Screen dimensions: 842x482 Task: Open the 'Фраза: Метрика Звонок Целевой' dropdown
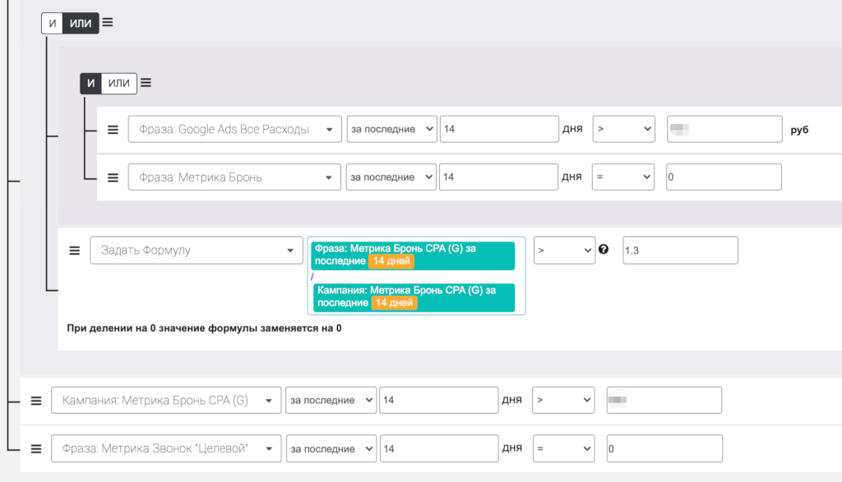pos(166,449)
